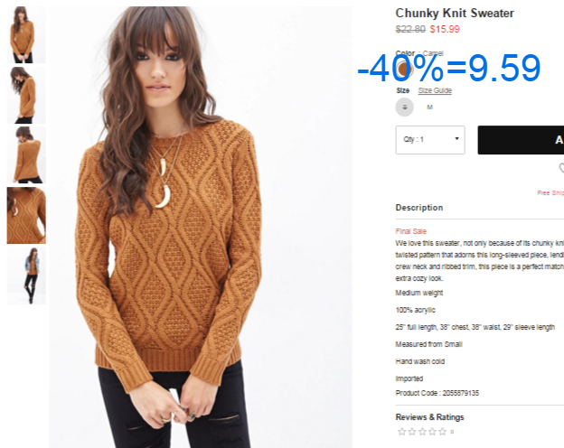Viewport: 564px width, 448px height.
Task: Open the Qty quantity dropdown
Action: (430, 140)
